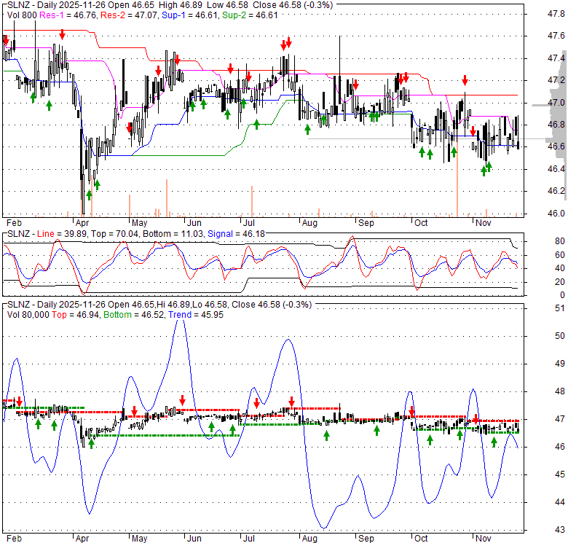Click the red down arrow in early February on bottom chart
Screen dimensions: 568x543
pyautogui.click(x=19, y=402)
